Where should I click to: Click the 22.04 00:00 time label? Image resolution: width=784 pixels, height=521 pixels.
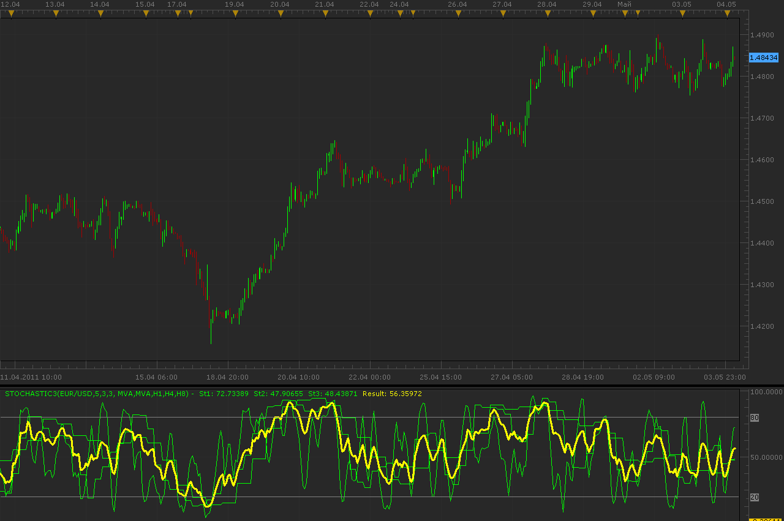(x=369, y=377)
